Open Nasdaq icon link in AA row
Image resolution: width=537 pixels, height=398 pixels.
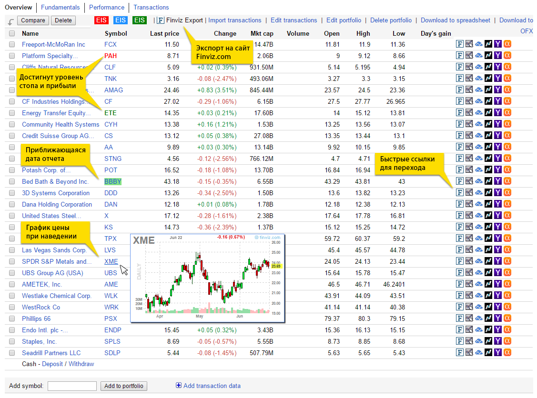click(x=488, y=147)
